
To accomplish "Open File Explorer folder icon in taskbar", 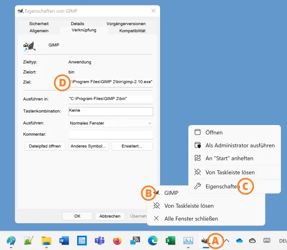I will click(x=47, y=241).
